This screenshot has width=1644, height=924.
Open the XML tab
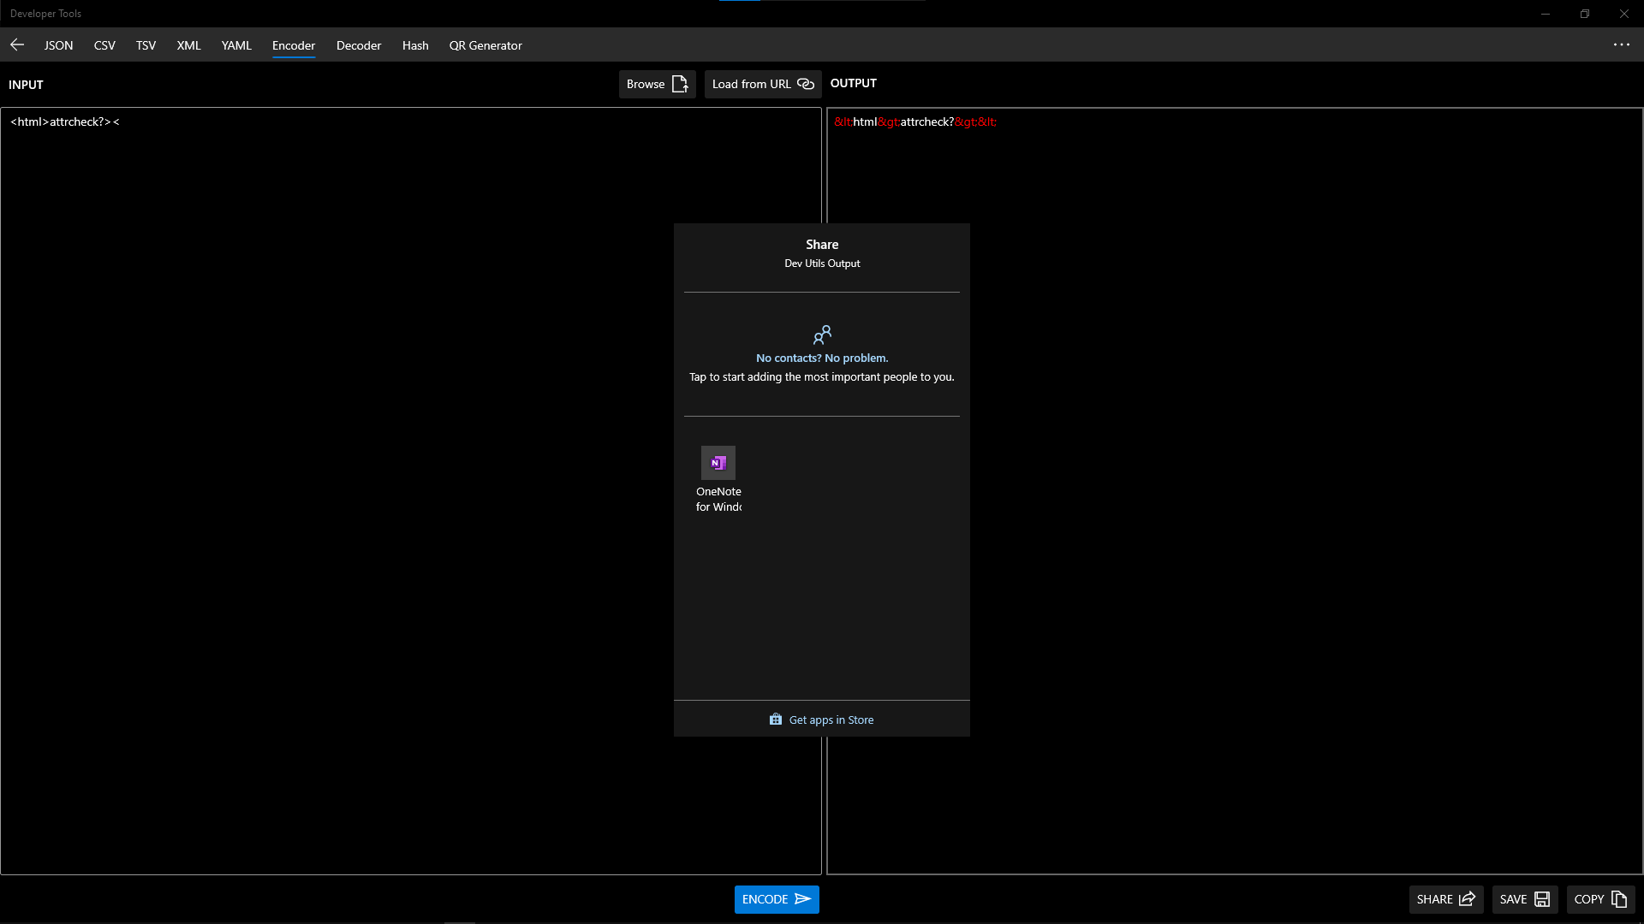click(188, 45)
